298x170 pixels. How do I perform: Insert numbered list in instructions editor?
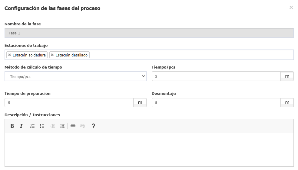[32, 126]
